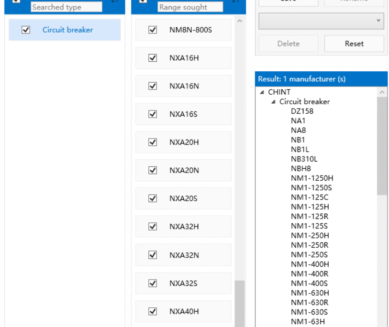Click the Delete button
This screenshot has height=327, width=389.
pyautogui.click(x=288, y=44)
